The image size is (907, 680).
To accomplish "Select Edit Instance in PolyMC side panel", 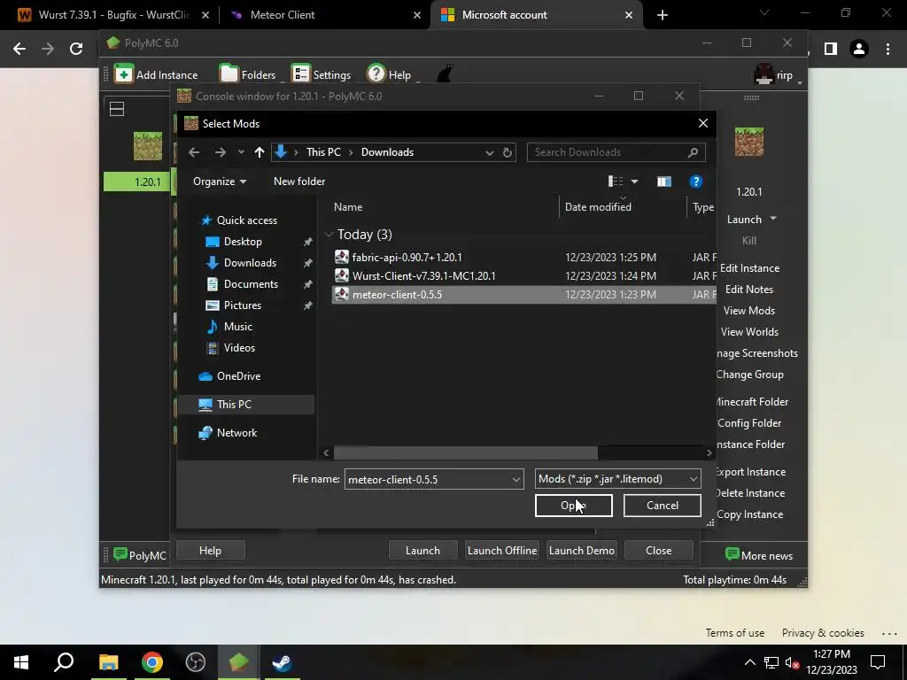I will [749, 268].
